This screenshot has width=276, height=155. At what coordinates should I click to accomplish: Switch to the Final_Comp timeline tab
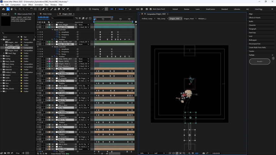point(47,14)
